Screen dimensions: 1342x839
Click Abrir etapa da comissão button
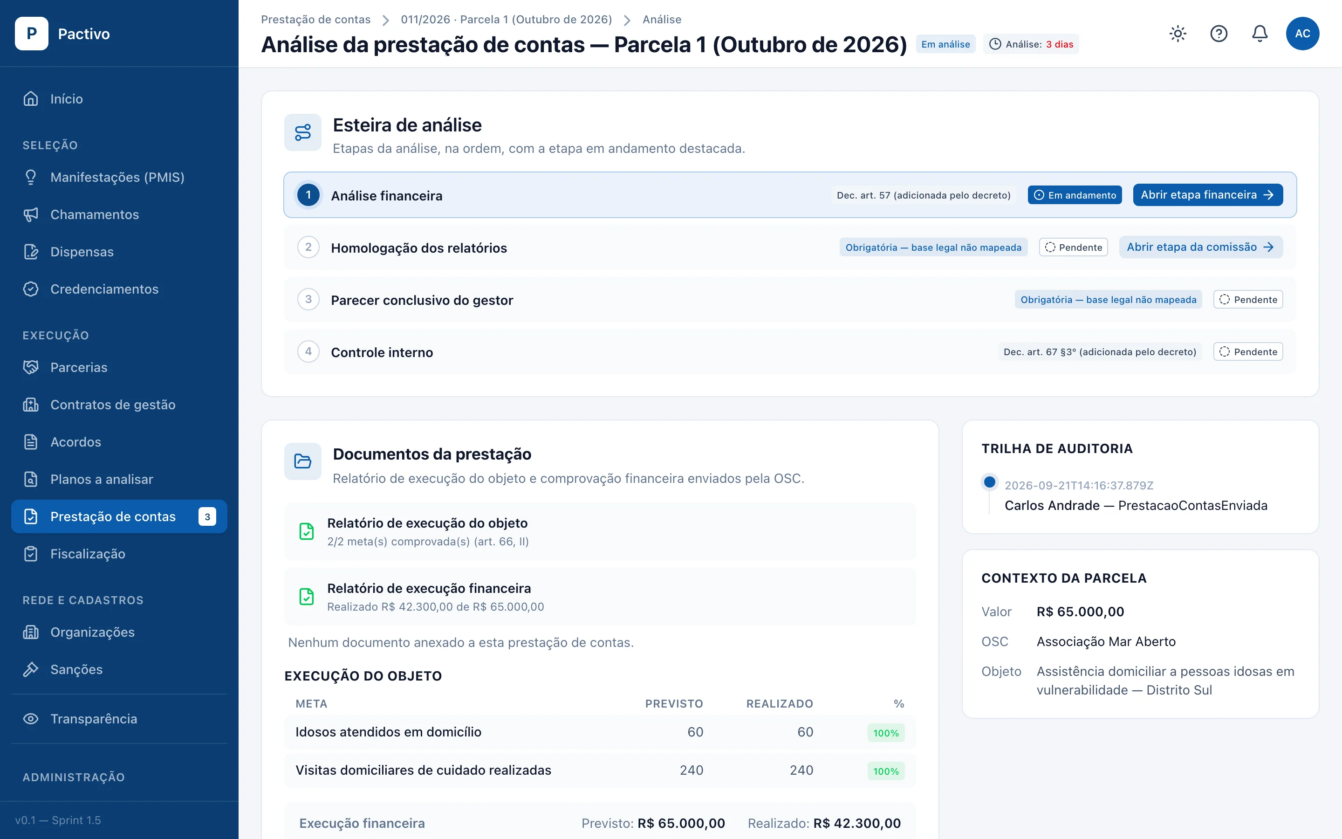[1201, 247]
